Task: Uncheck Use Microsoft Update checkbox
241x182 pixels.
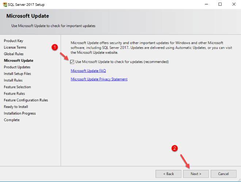Action: coord(72,62)
